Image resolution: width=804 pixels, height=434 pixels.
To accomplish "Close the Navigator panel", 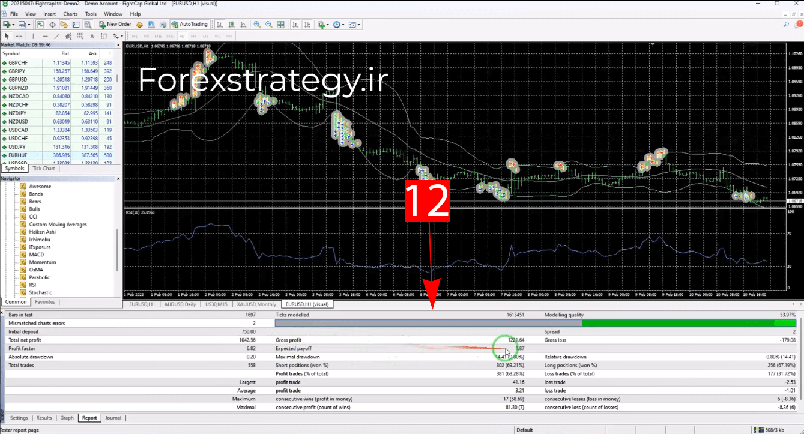I will (119, 178).
